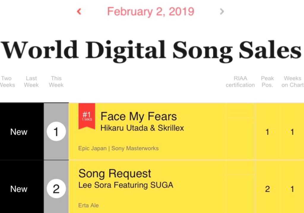
Task: Open the Face My Fears song title
Action: point(139,116)
